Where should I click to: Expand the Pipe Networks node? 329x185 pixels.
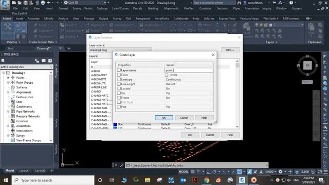(8, 112)
